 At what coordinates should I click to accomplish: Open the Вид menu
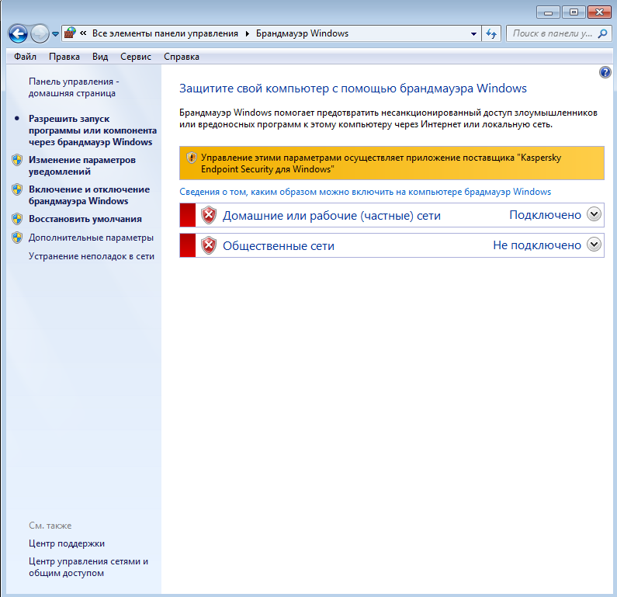coord(100,57)
